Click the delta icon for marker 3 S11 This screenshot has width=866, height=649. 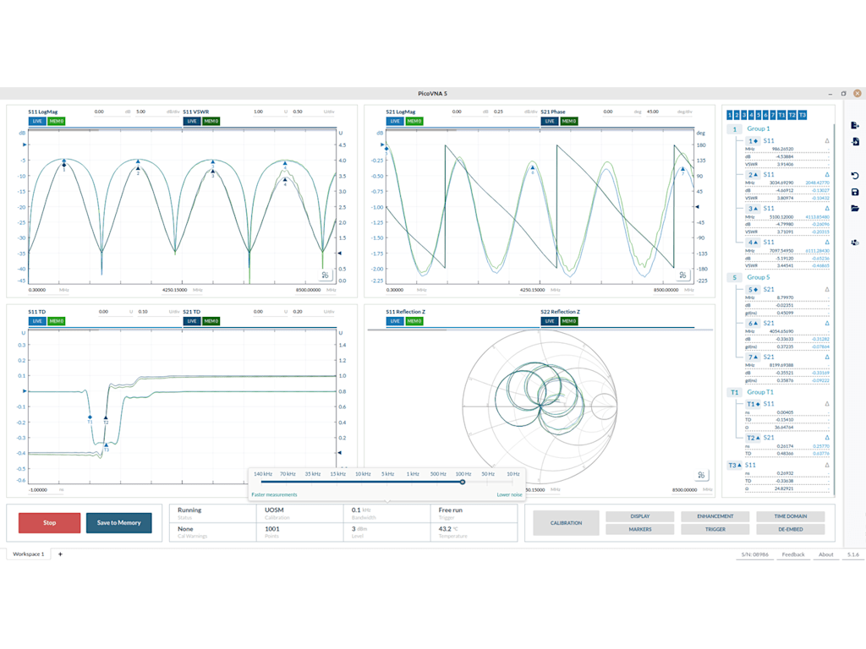tap(827, 209)
